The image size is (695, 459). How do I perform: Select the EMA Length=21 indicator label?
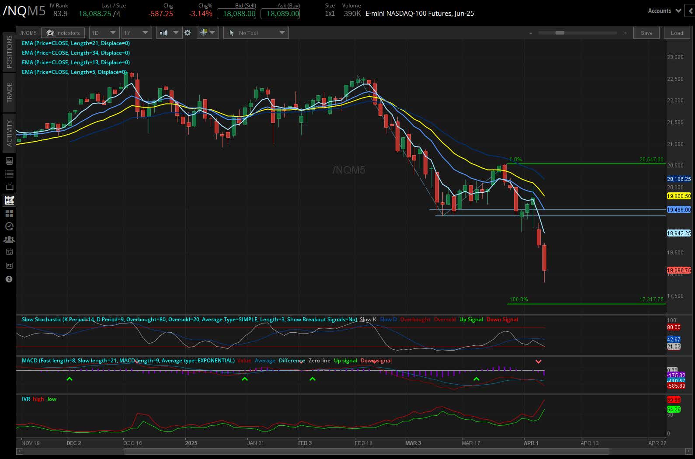tap(76, 43)
